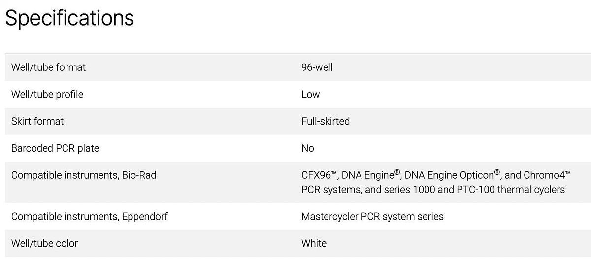Select the Well/tube color label

pyautogui.click(x=44, y=243)
